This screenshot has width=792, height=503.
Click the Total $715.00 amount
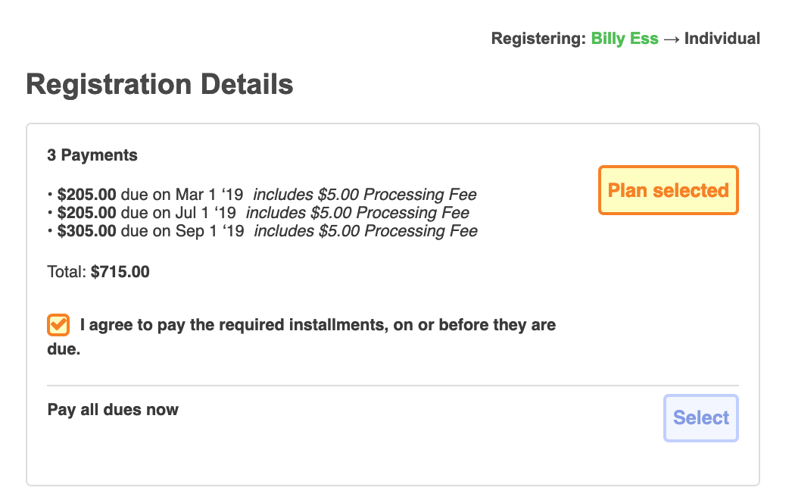point(121,271)
